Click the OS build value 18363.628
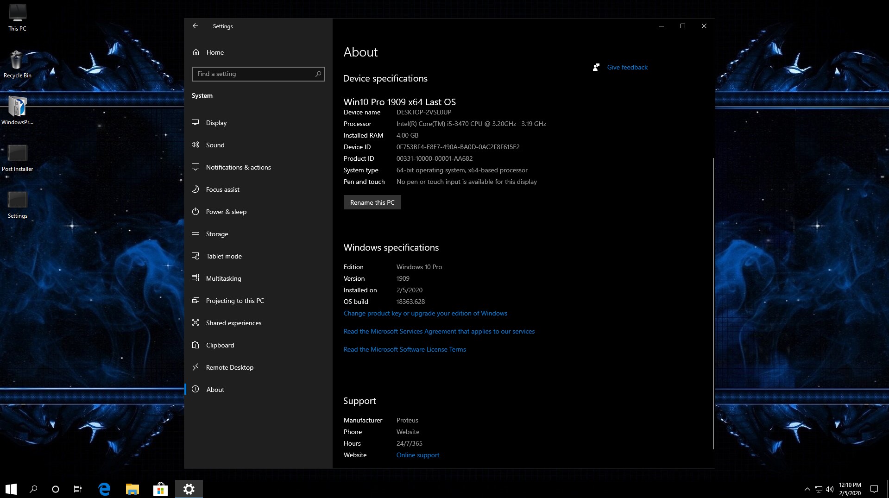Image resolution: width=889 pixels, height=498 pixels. coord(410,302)
